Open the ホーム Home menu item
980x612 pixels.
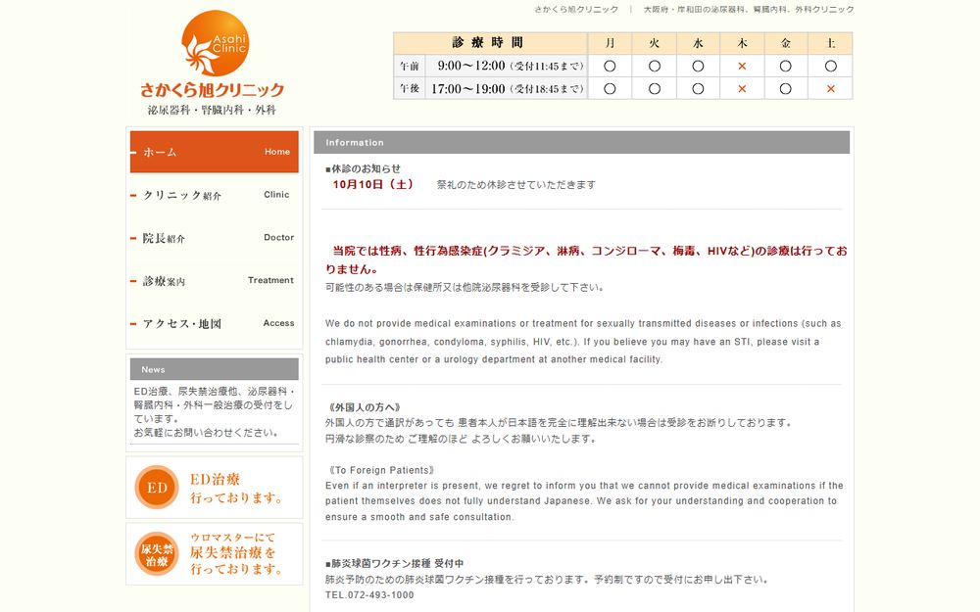(x=215, y=152)
